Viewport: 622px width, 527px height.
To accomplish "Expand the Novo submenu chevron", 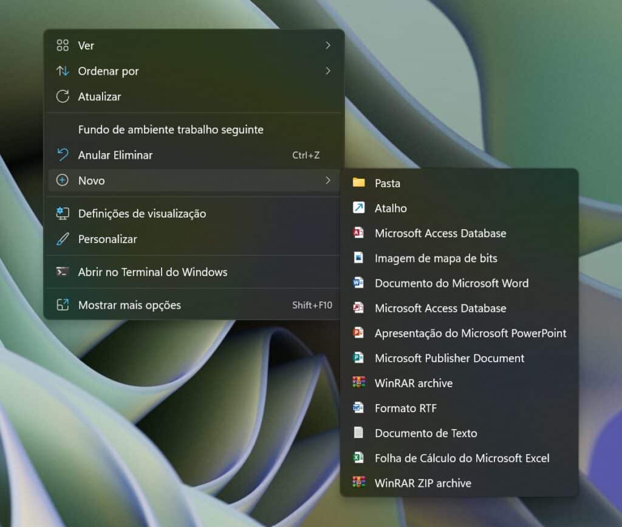I will point(327,181).
